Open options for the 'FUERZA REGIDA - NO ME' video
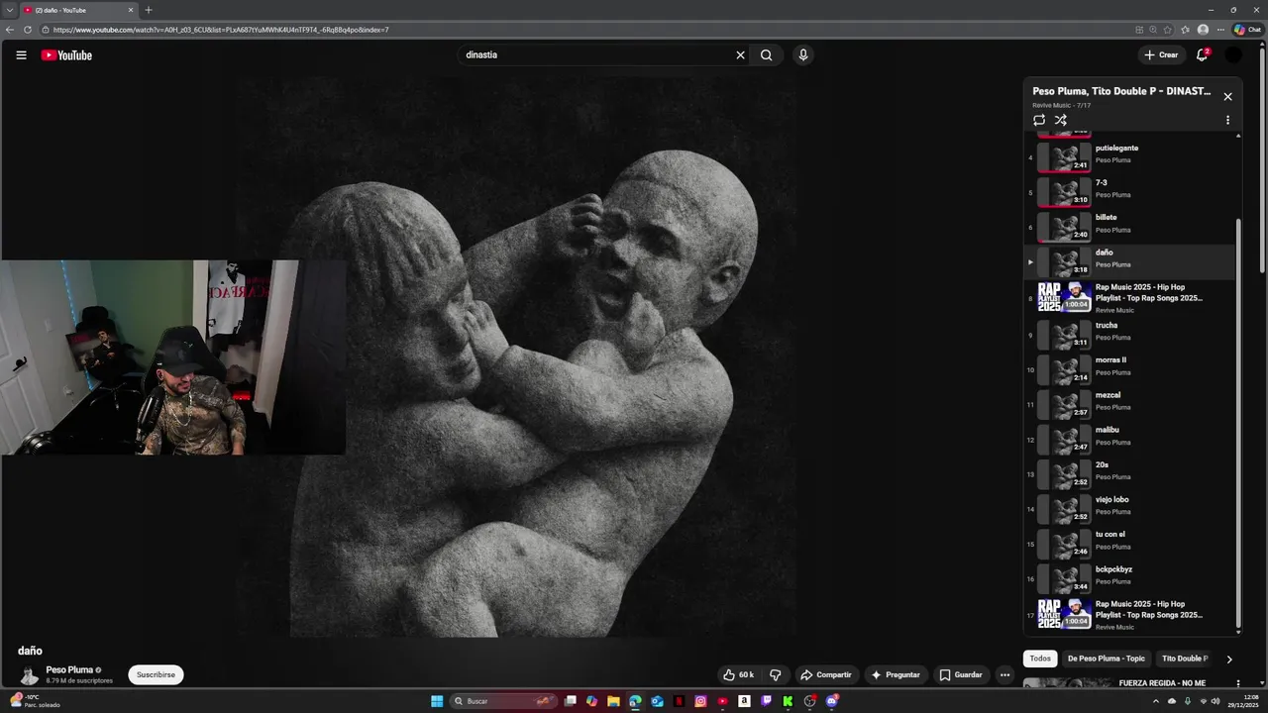The height and width of the screenshot is (713, 1268). click(1237, 683)
